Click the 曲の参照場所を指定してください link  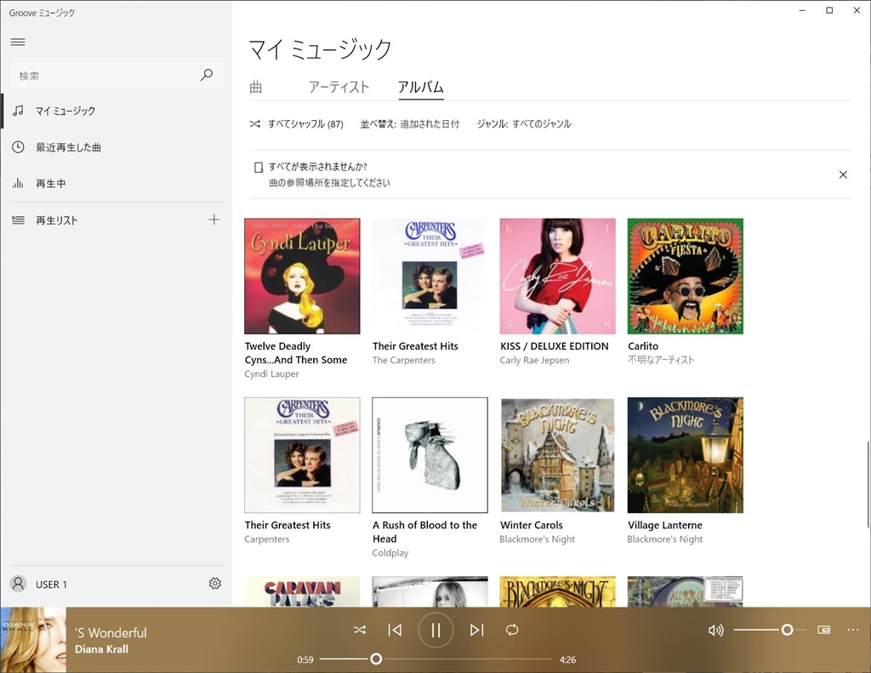coord(329,183)
